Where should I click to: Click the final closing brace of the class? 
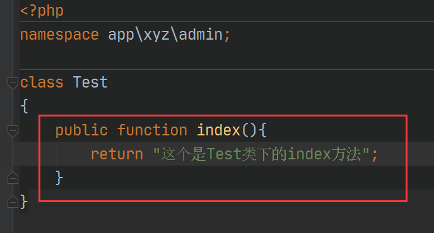[24, 202]
